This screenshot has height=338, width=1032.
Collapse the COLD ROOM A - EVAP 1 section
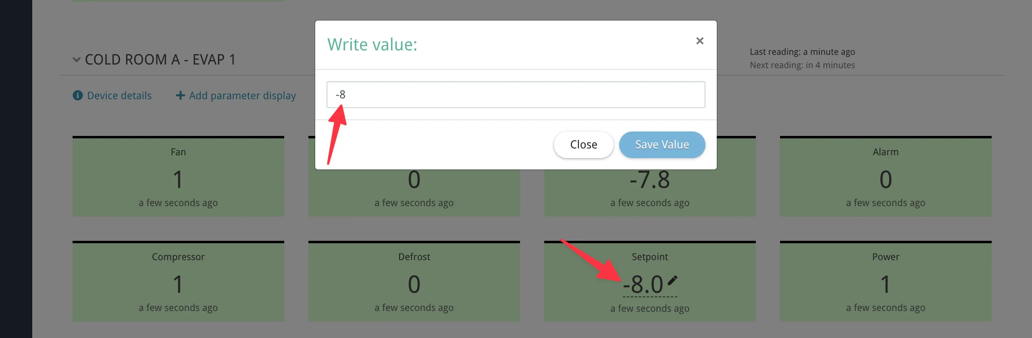point(76,60)
